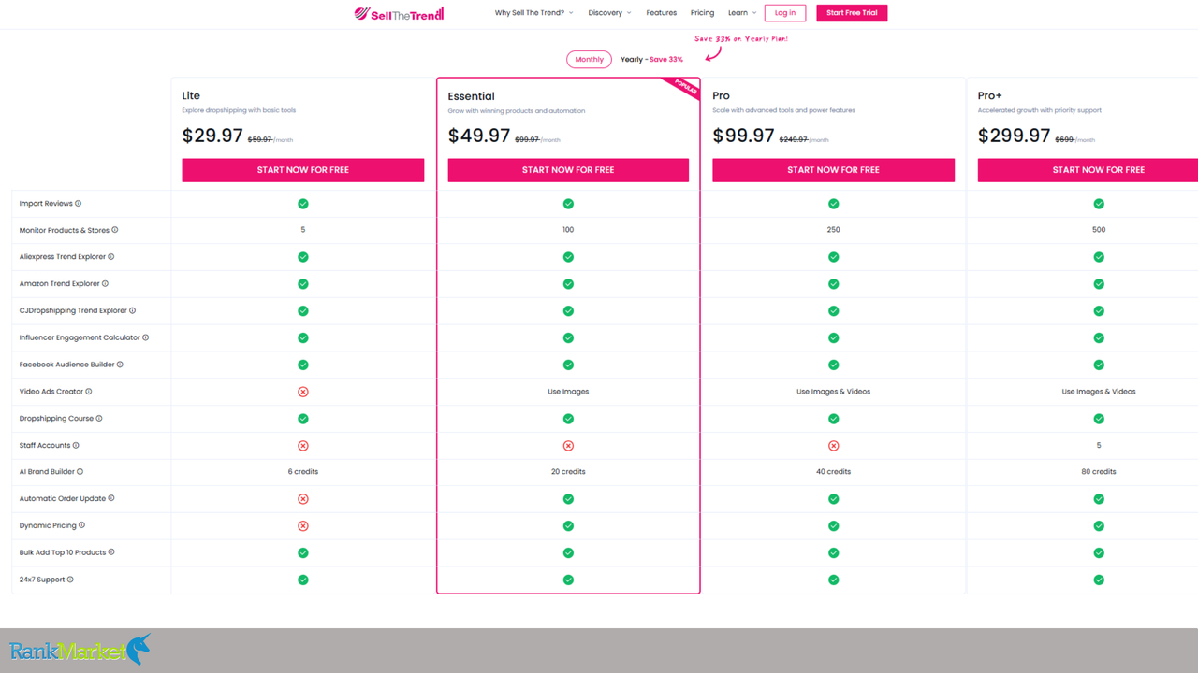
Task: Click info icon beside Dropshipping Course
Action: 99,419
